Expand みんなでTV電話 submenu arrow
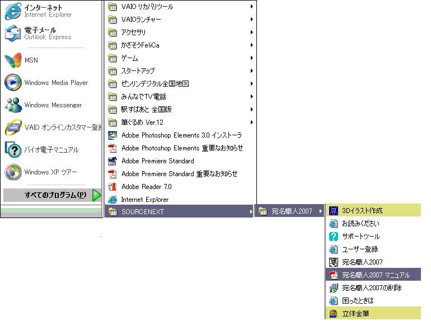 pyautogui.click(x=251, y=96)
